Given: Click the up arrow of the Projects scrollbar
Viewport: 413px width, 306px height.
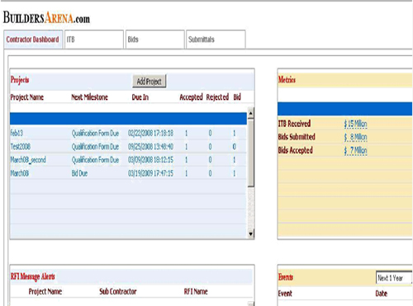Looking at the screenshot, I should [250, 113].
